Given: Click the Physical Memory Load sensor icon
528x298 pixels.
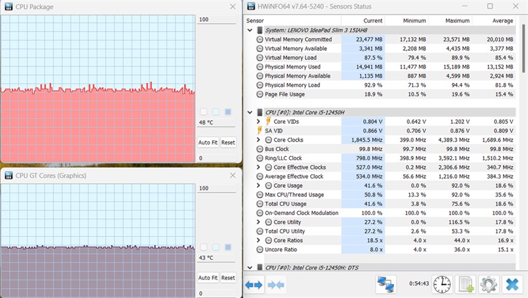Looking at the screenshot, I should [259, 85].
